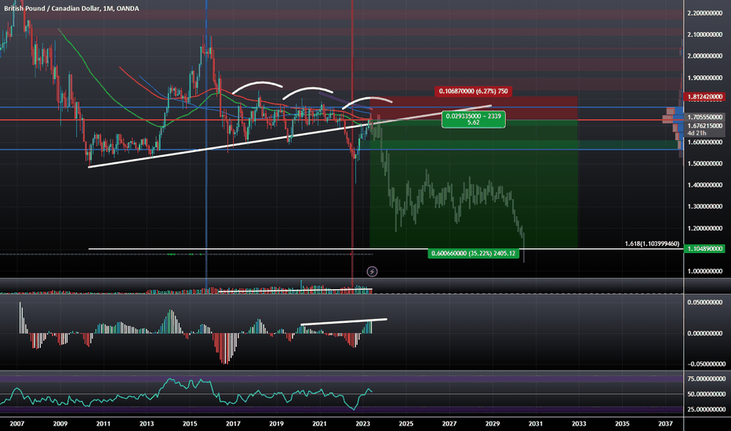
Task: Click the 1.000000000 price axis label
Action: pos(704,271)
